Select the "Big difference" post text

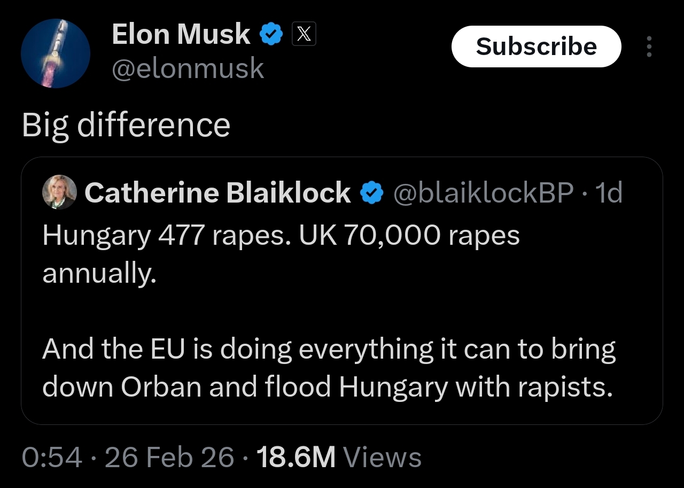pyautogui.click(x=126, y=125)
